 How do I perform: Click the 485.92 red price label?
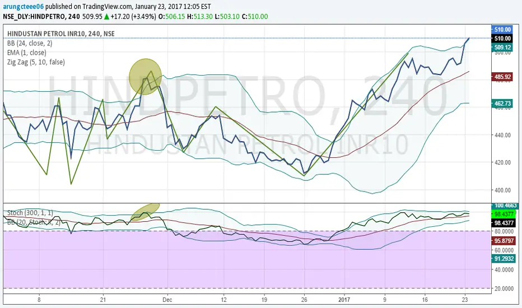[502, 77]
